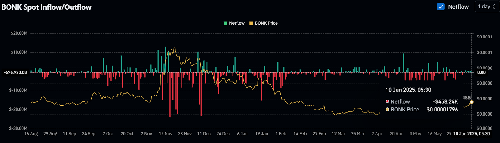The height and width of the screenshot is (143, 500).
Task: Click the tooltip Netflow value -$458.24K
Action: (445, 102)
